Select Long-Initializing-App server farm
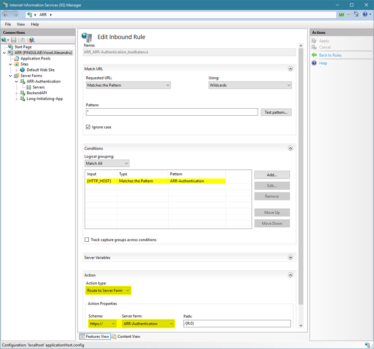 click(44, 98)
